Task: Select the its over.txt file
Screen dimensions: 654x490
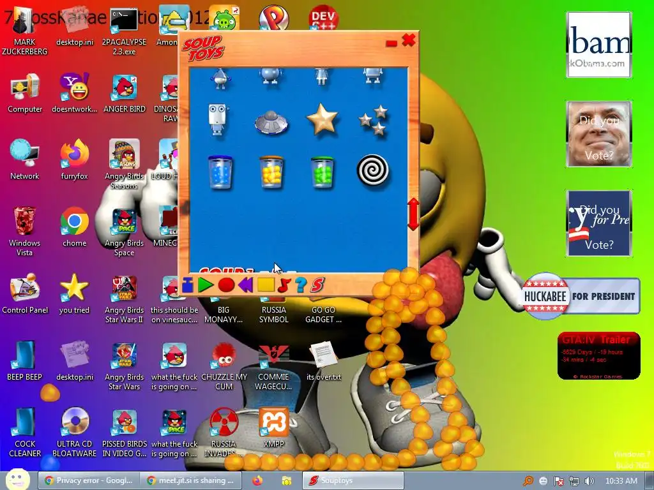Action: [x=324, y=361]
